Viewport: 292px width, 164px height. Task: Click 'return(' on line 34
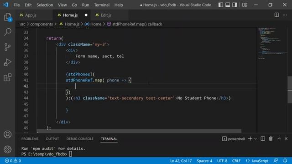[55, 38]
